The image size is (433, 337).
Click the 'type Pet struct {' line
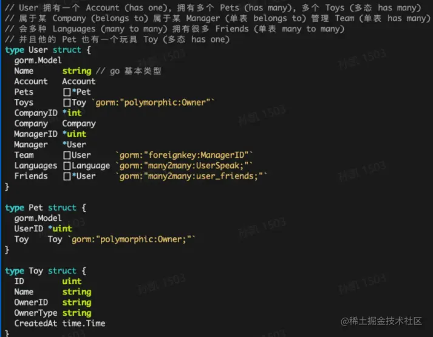tap(46, 208)
